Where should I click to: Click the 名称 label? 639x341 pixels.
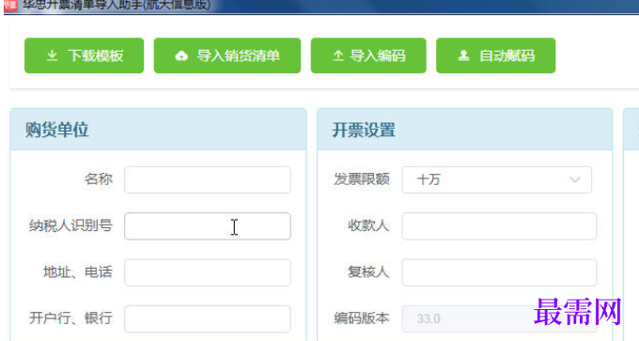click(99, 178)
